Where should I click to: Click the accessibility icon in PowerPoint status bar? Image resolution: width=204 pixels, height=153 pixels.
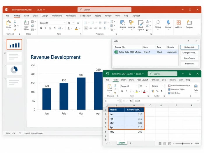(20, 133)
